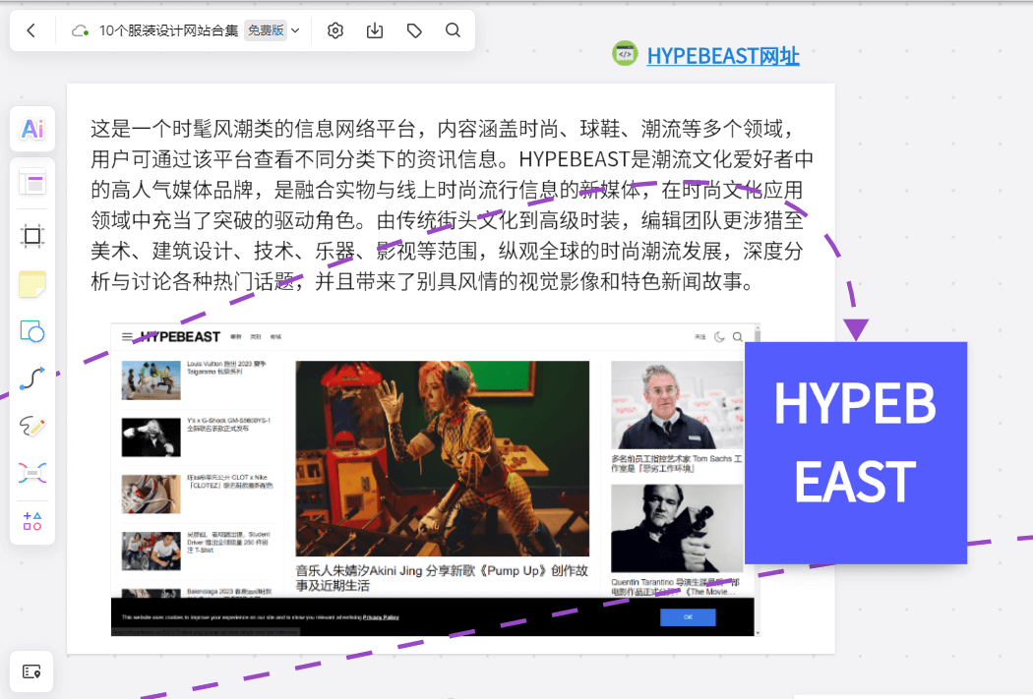This screenshot has height=699, width=1033.
Task: Open the tag icon in the top toolbar
Action: click(x=414, y=30)
